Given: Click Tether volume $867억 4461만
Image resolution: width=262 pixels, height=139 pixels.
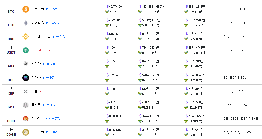Looking at the screenshot, I should pyautogui.click(x=195, y=48).
